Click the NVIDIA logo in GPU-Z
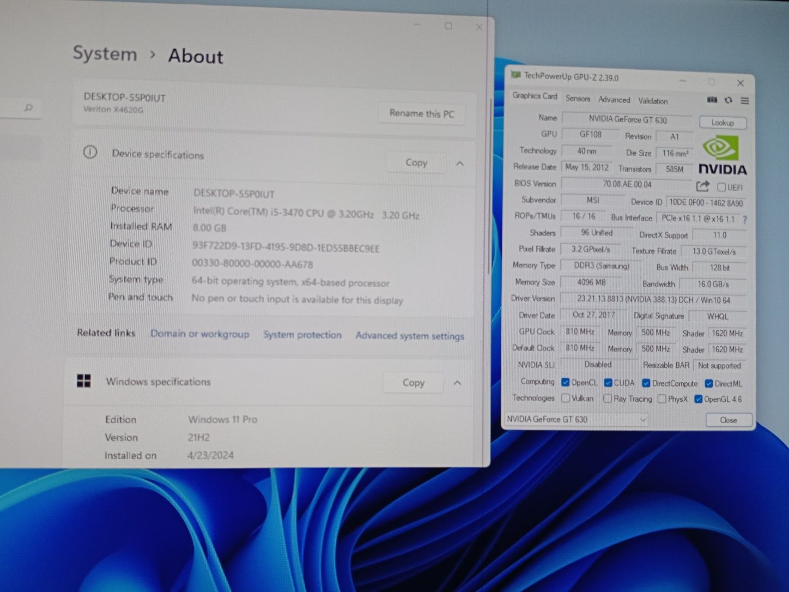The image size is (789, 592). (722, 155)
